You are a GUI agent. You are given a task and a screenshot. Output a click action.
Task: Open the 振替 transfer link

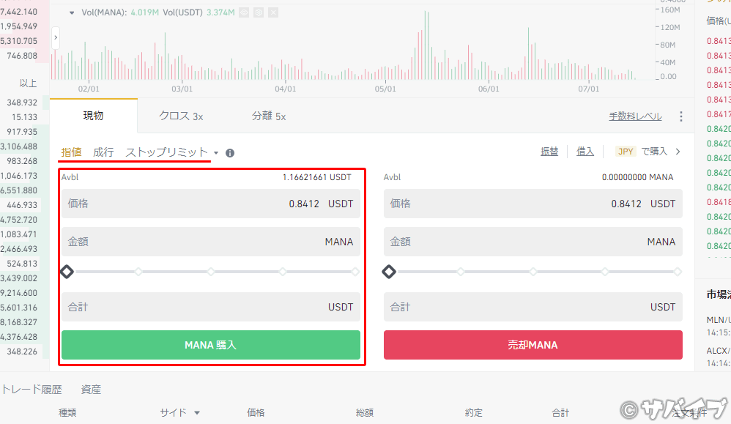coord(549,152)
